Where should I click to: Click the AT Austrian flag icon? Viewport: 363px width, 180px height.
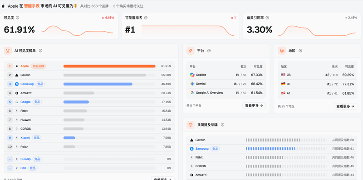click(x=283, y=93)
